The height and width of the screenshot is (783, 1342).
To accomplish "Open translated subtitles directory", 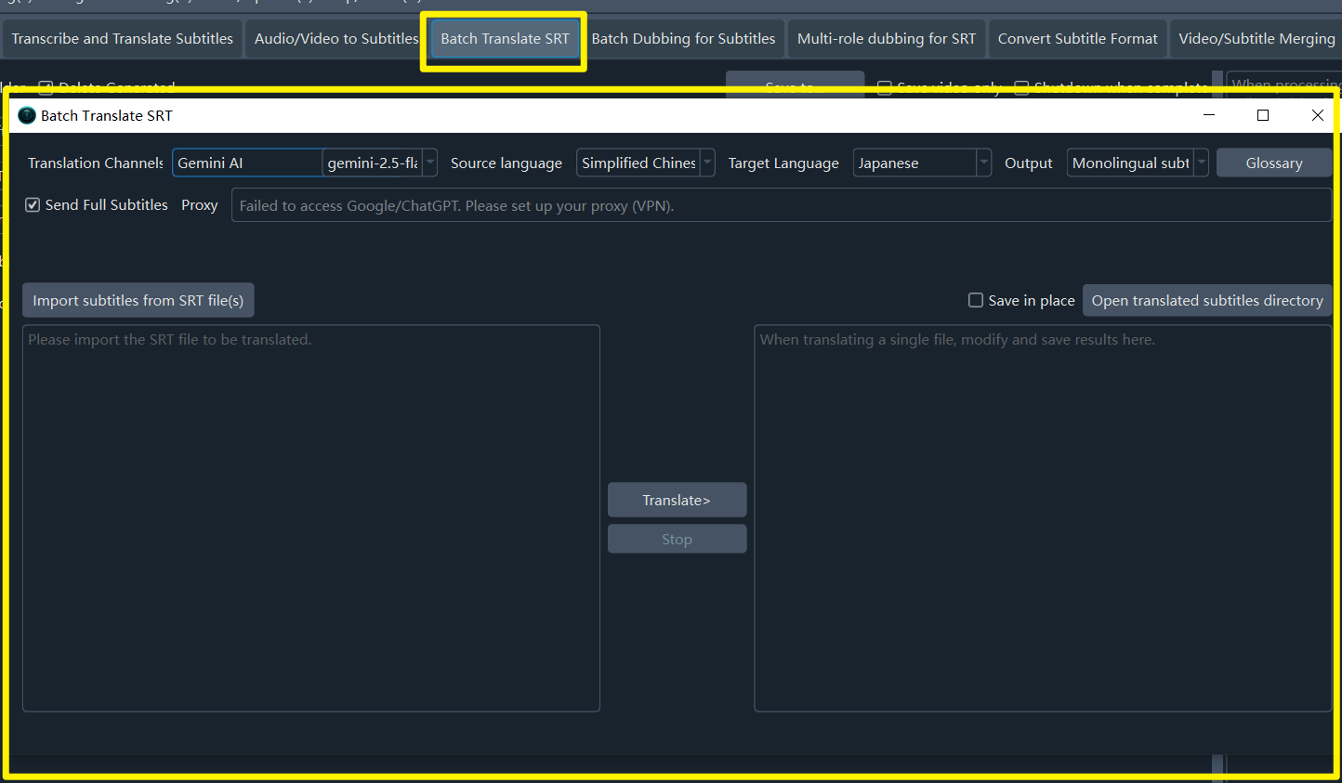I will point(1206,300).
